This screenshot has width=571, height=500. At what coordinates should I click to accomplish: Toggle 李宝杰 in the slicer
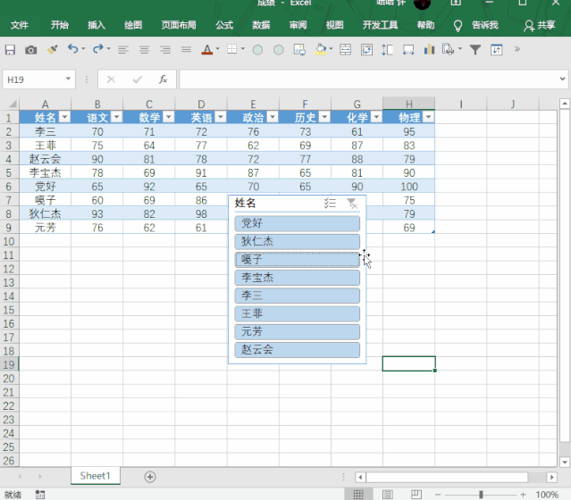tap(298, 278)
